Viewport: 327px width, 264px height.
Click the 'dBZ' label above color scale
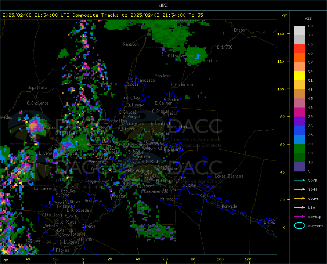click(308, 18)
